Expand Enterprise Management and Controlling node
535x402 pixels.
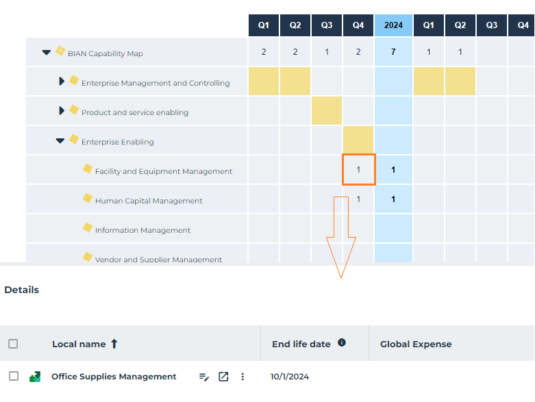(62, 81)
